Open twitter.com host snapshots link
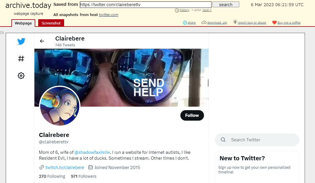 (x=108, y=15)
